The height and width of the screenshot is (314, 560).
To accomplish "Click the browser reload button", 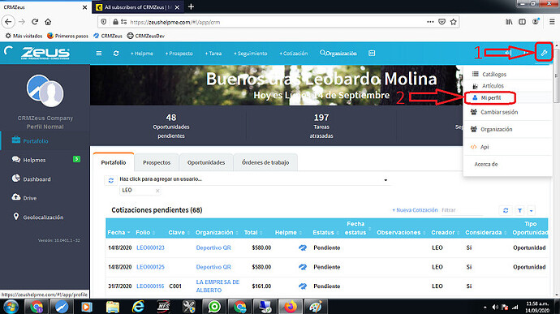I will [35, 22].
